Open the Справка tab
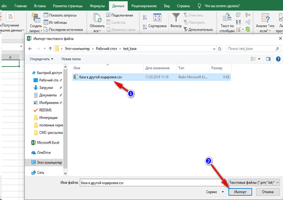This screenshot has width=283, height=200. tap(183, 6)
